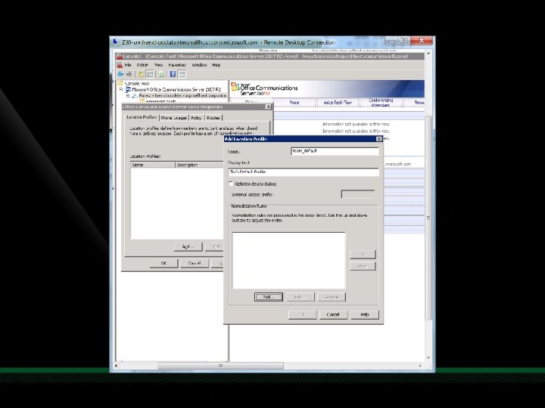Click the Up one level folder icon
545x408 pixels.
(141, 74)
